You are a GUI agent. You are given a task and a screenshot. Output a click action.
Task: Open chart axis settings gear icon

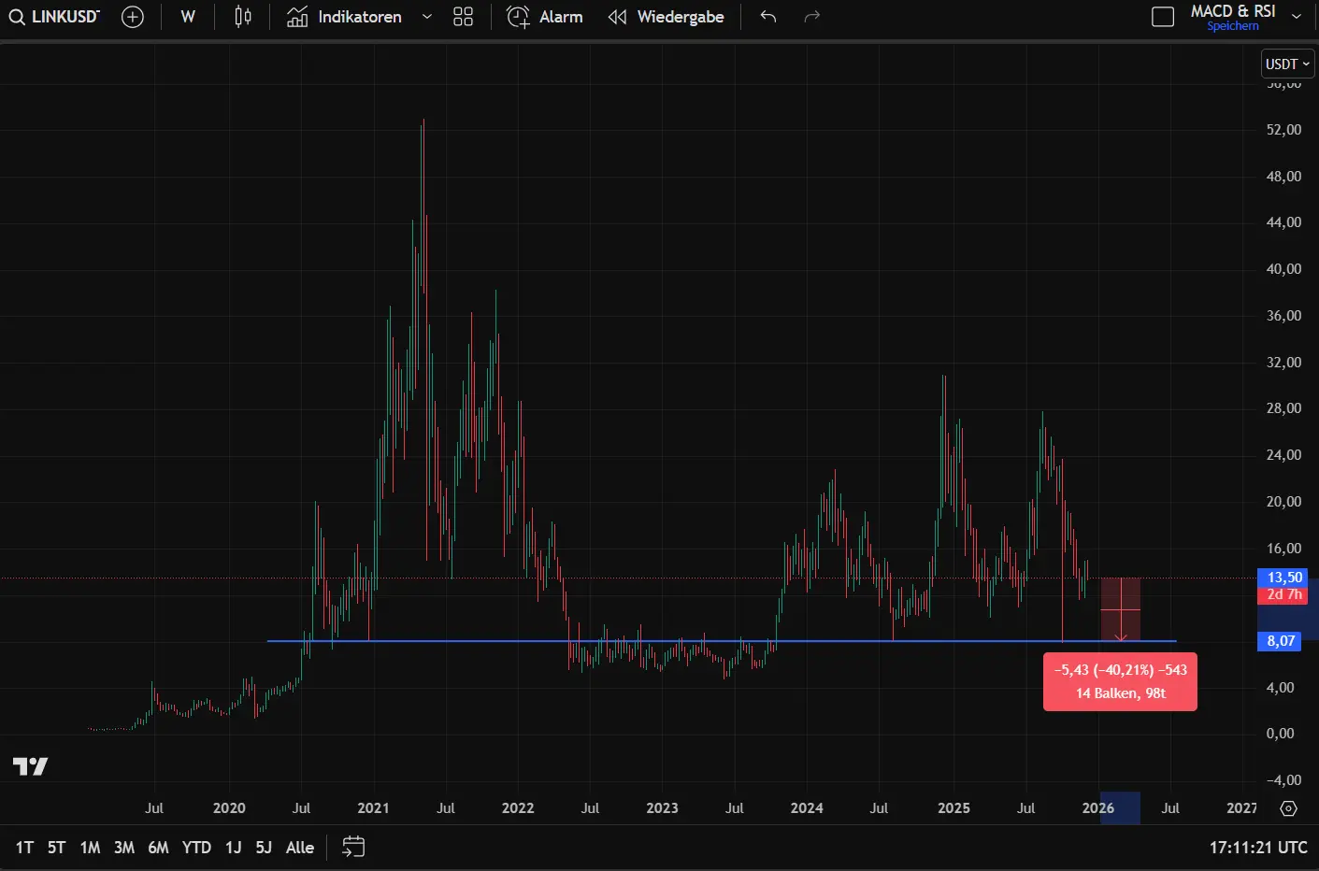pos(1288,808)
